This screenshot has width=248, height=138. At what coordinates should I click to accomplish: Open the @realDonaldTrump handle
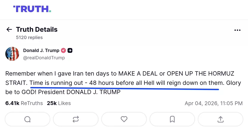(44, 58)
